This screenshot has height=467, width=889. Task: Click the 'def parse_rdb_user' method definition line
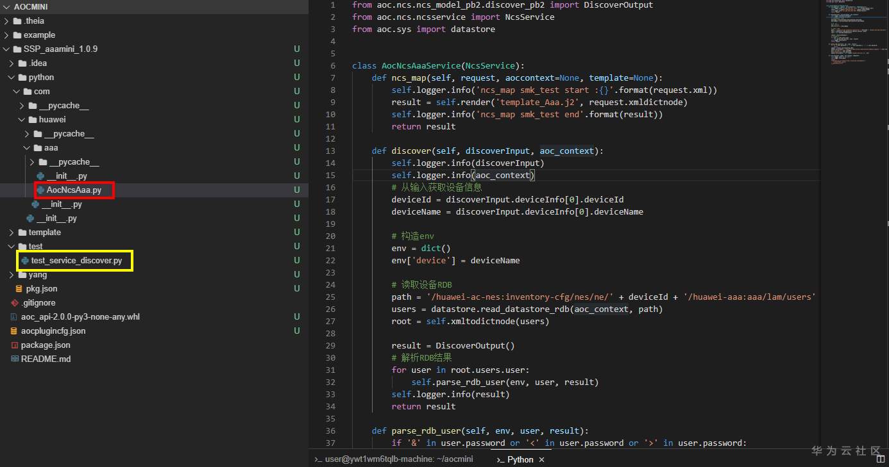point(480,430)
